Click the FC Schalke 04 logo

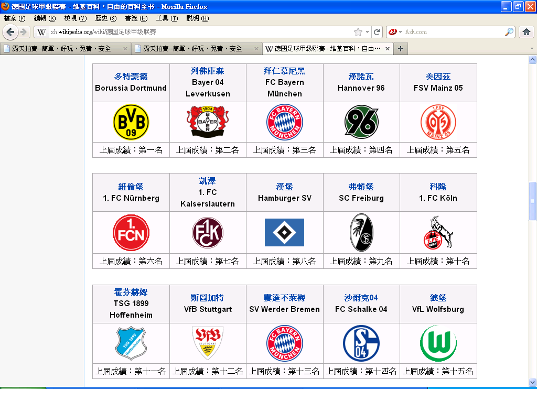[x=361, y=343]
